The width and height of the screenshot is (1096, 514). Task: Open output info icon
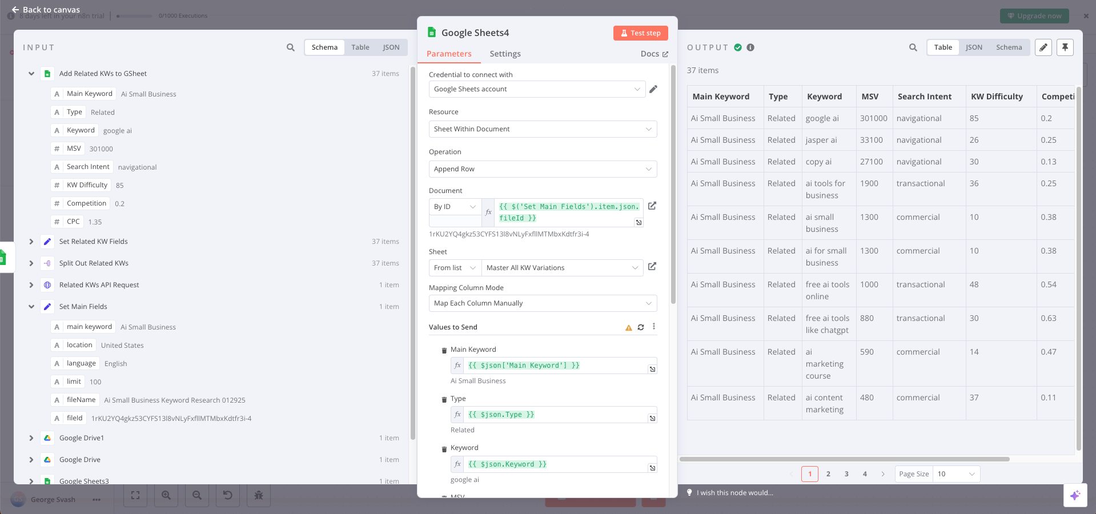750,47
